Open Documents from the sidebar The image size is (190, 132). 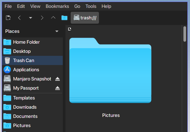[x=33, y=116]
